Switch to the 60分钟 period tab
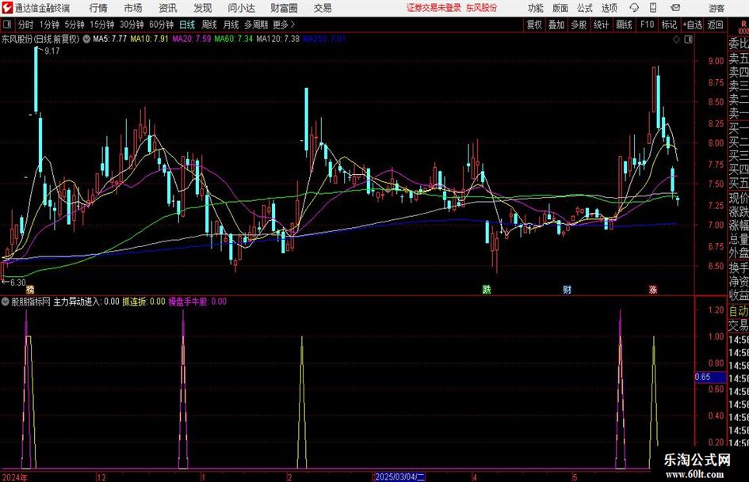The height and width of the screenshot is (482, 749). click(x=162, y=25)
